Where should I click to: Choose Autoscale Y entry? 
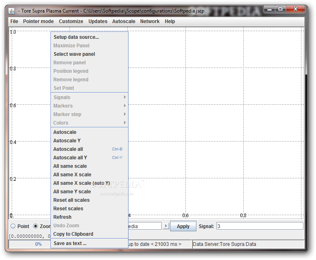click(x=89, y=141)
